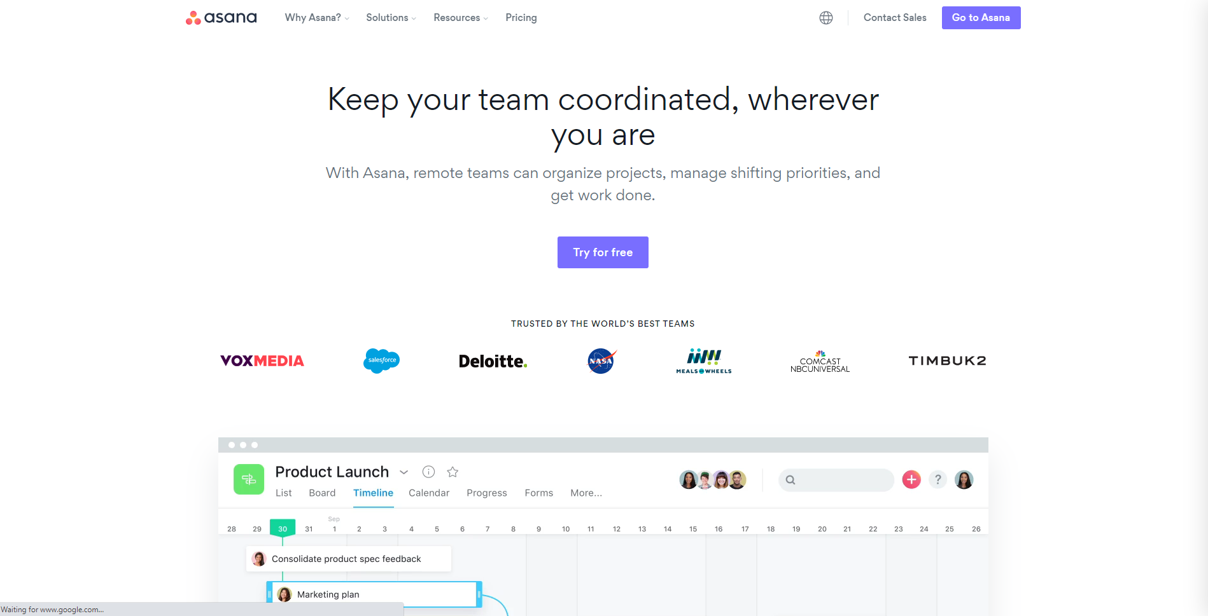Screen dimensions: 1208x616
Task: Select the Marketing plan task bar
Action: click(374, 594)
